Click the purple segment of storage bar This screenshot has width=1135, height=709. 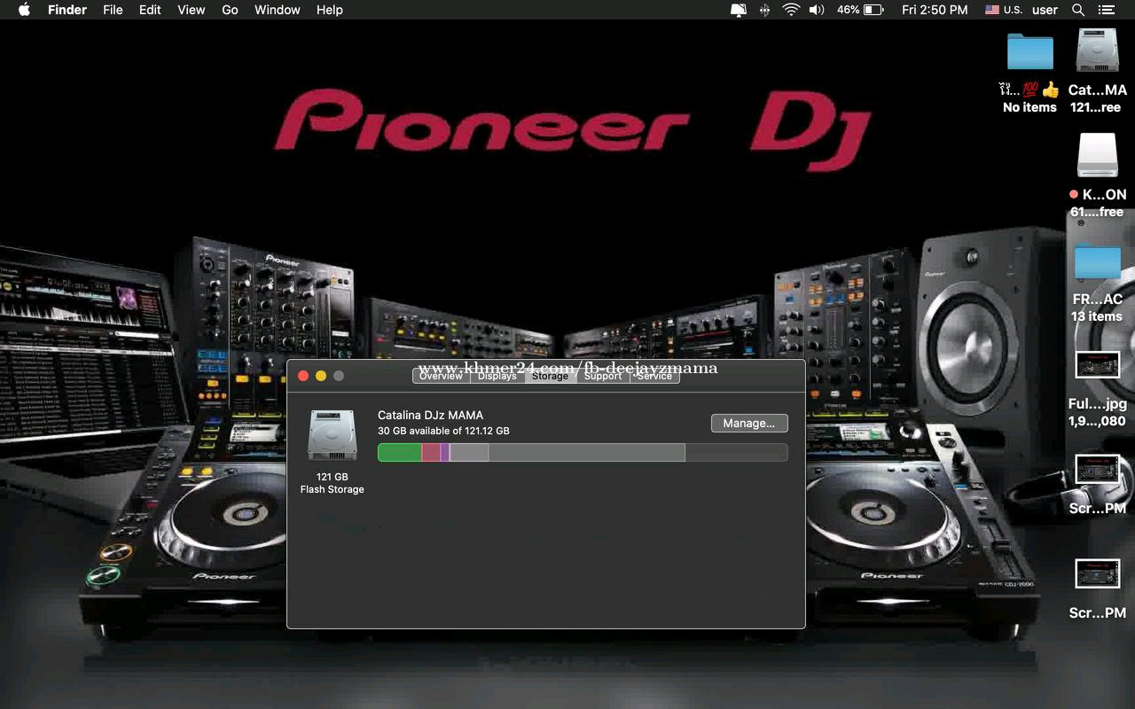[444, 453]
